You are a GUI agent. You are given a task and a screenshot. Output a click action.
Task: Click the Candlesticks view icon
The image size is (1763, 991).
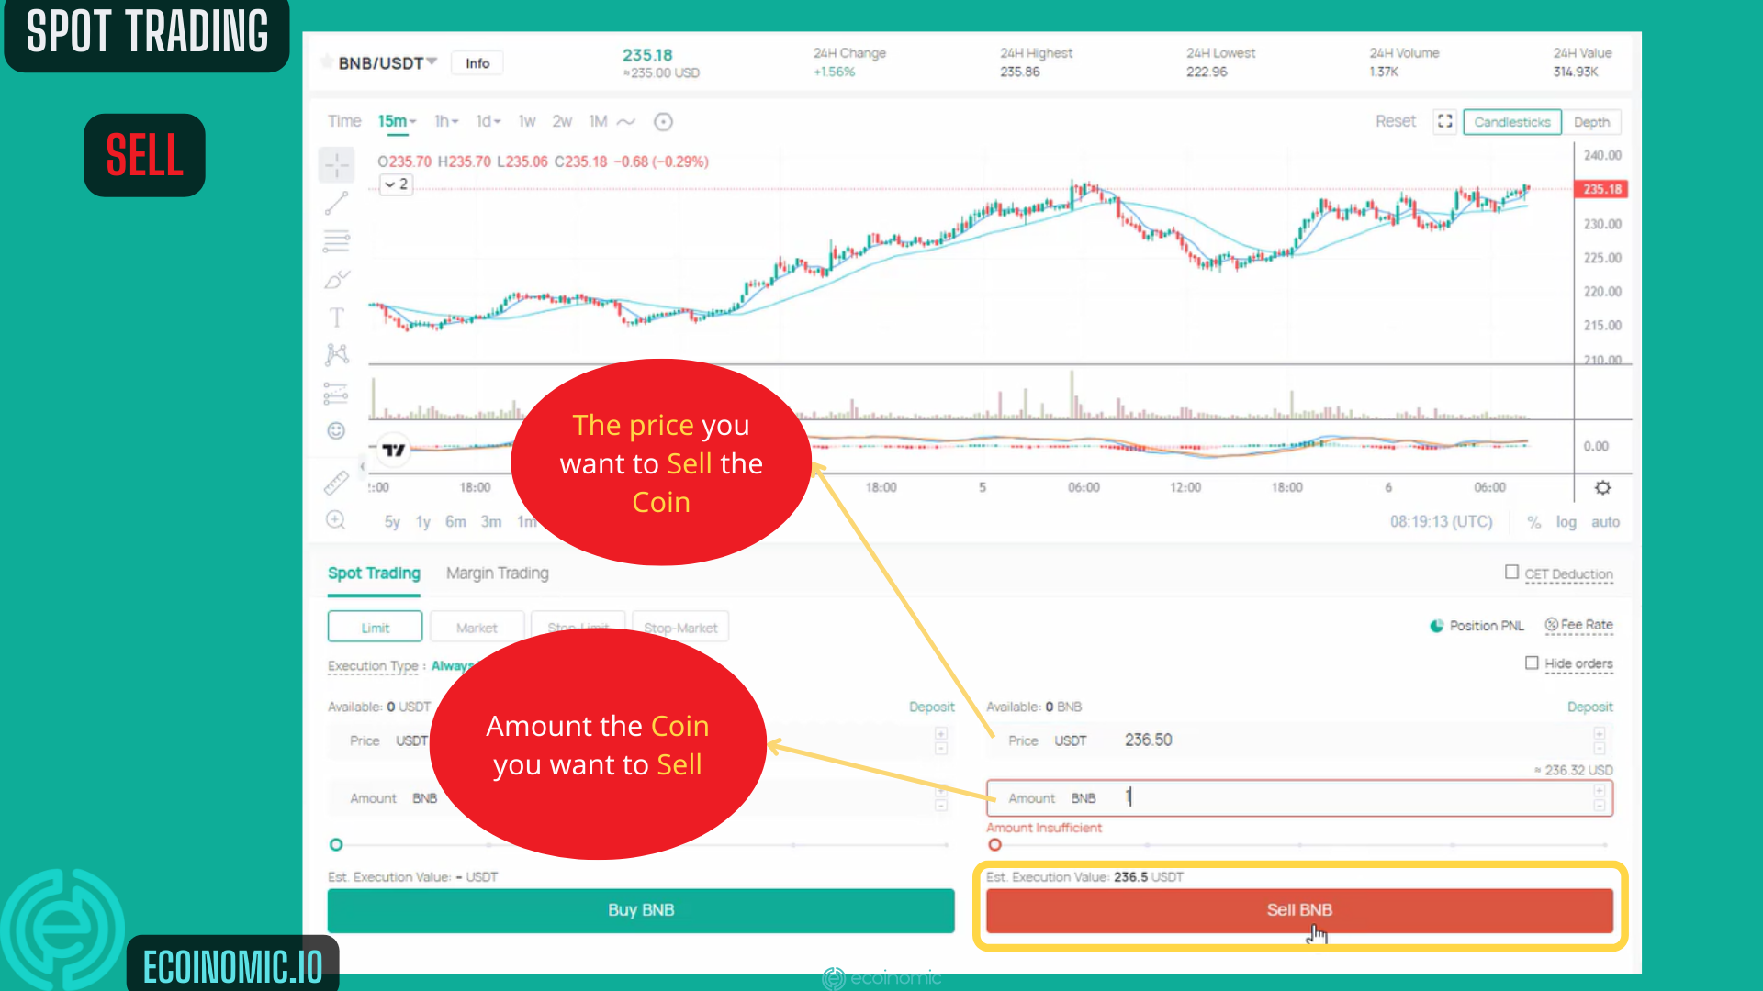tap(1512, 121)
